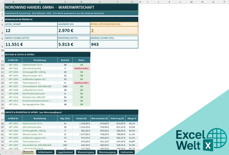Image resolution: width=229 pixels, height=155 pixels.
Task: Select the ARTIKEL GESAMT value 12
Action: click(31, 31)
